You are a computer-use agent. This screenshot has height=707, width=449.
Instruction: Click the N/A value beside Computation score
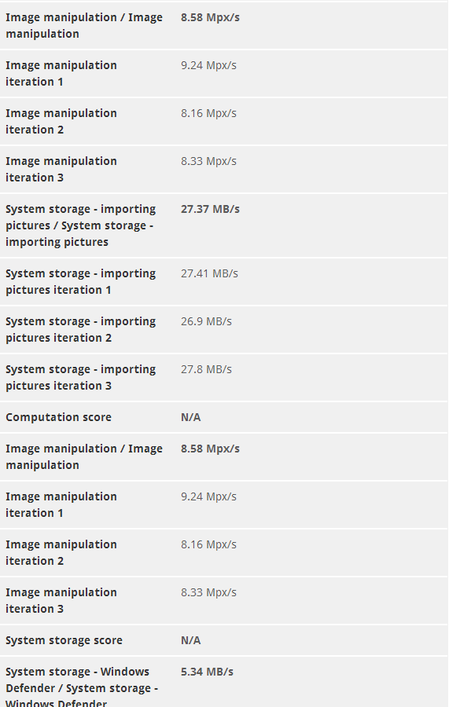coord(191,417)
